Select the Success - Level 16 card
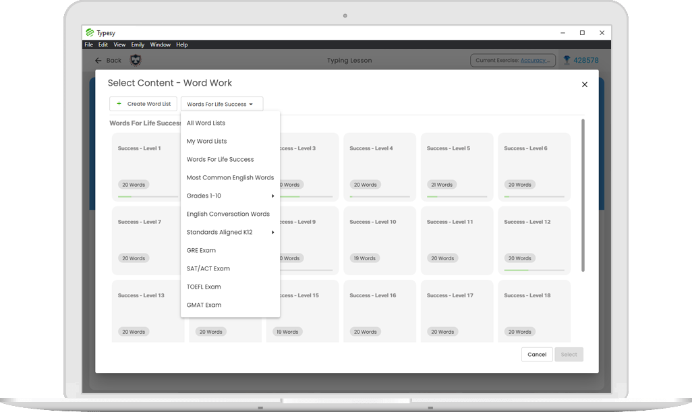Viewport: 692px width, 412px height. [x=380, y=311]
